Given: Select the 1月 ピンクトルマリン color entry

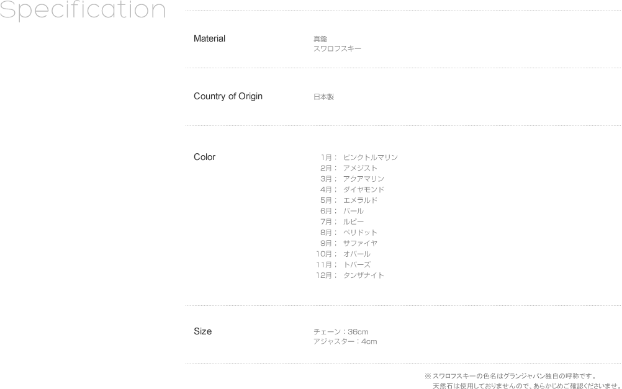Looking at the screenshot, I should point(359,158).
